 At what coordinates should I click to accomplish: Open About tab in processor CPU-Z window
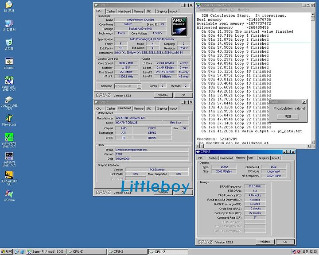(x=174, y=12)
